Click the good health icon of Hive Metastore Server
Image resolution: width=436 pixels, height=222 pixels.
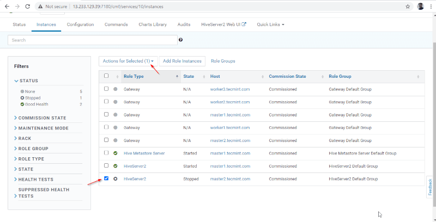click(116, 153)
